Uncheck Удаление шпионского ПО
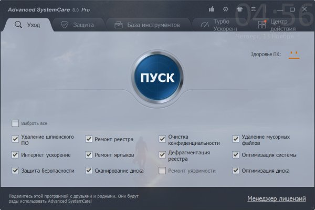This screenshot has width=315, height=210. click(15, 139)
